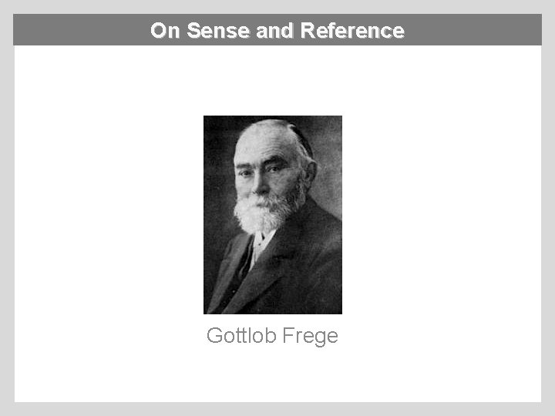Click the word "Reference" in the title
555x416 pixels.
point(352,31)
